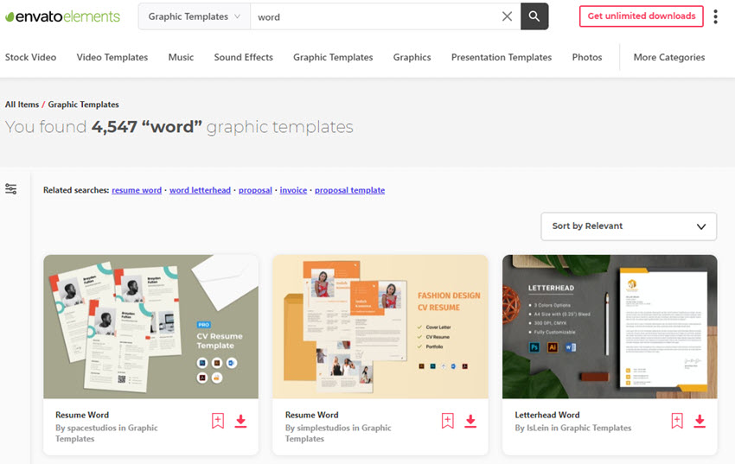The image size is (735, 464).
Task: Open the Sound Effects category
Action: [x=243, y=57]
